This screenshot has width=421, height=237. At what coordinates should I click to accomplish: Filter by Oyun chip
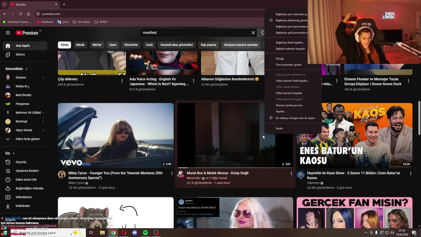tap(113, 45)
